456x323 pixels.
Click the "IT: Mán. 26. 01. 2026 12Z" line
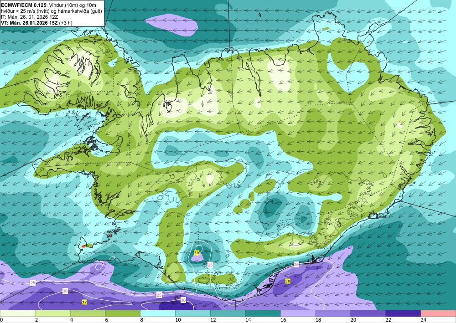[30, 17]
